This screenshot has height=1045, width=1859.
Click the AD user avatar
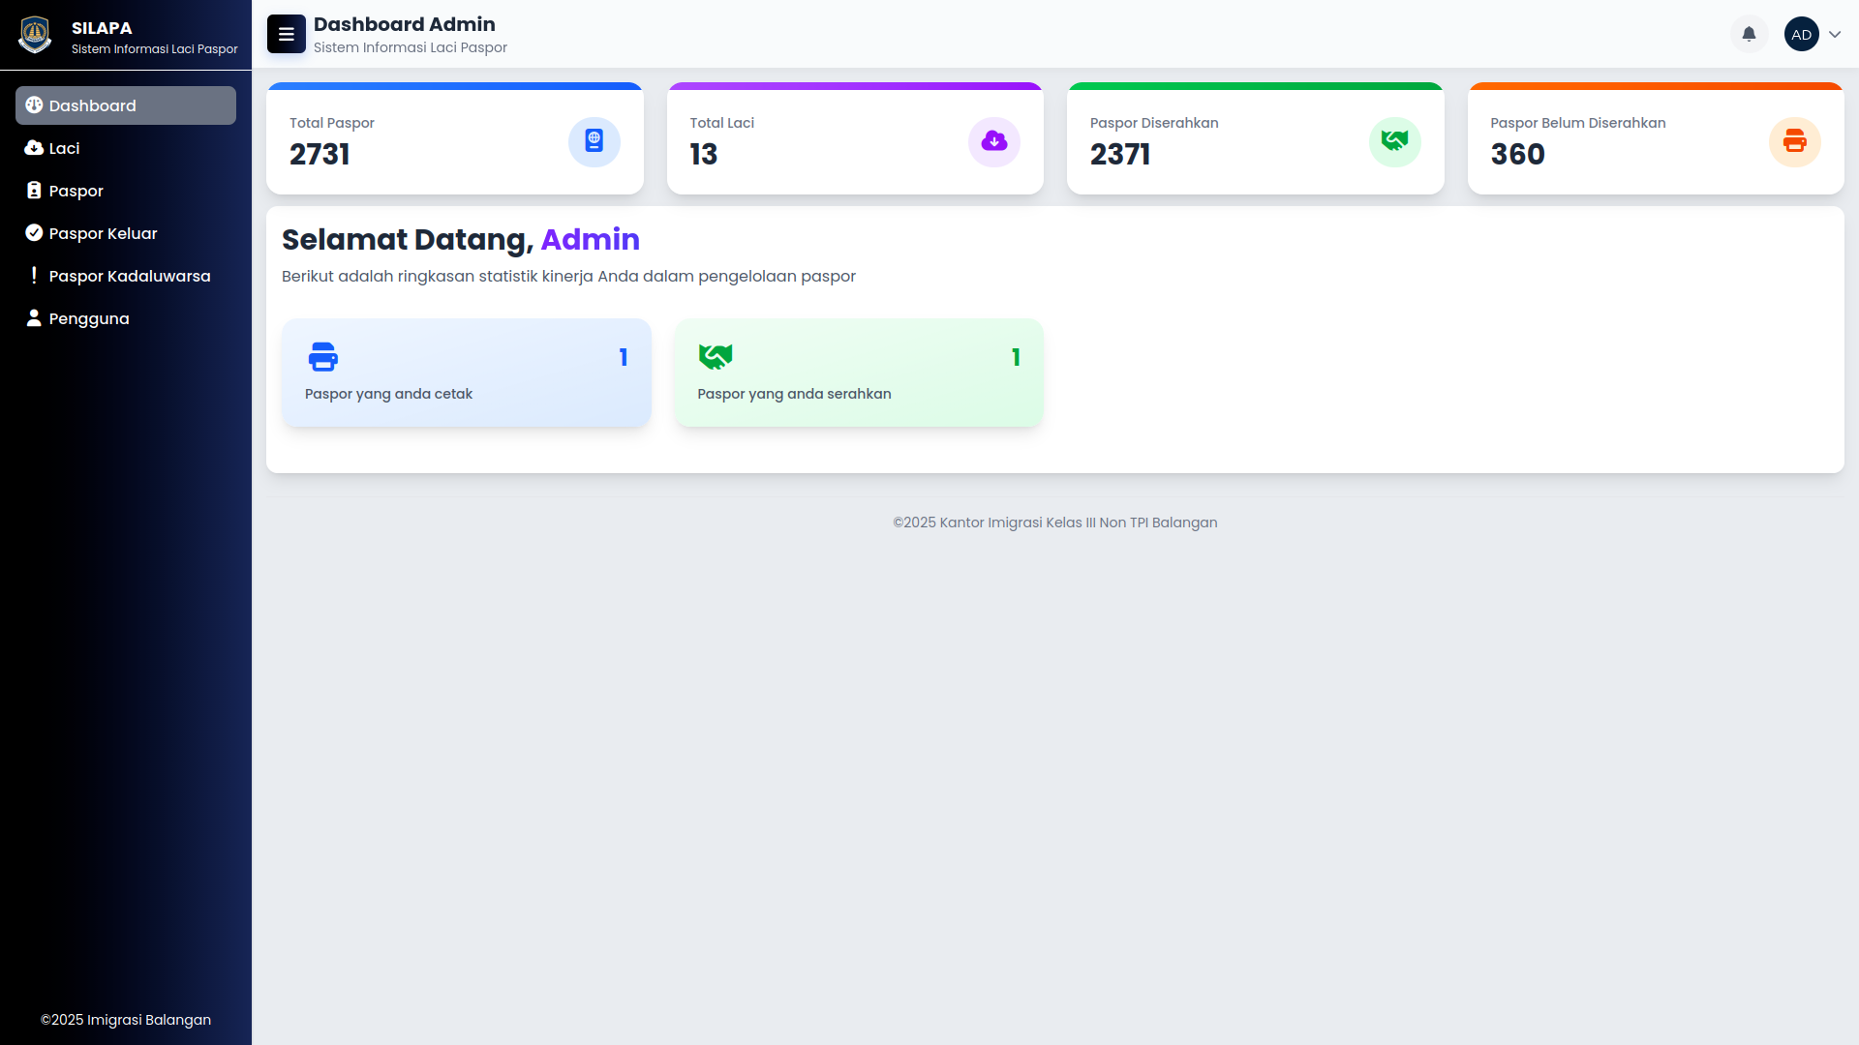coord(1801,34)
